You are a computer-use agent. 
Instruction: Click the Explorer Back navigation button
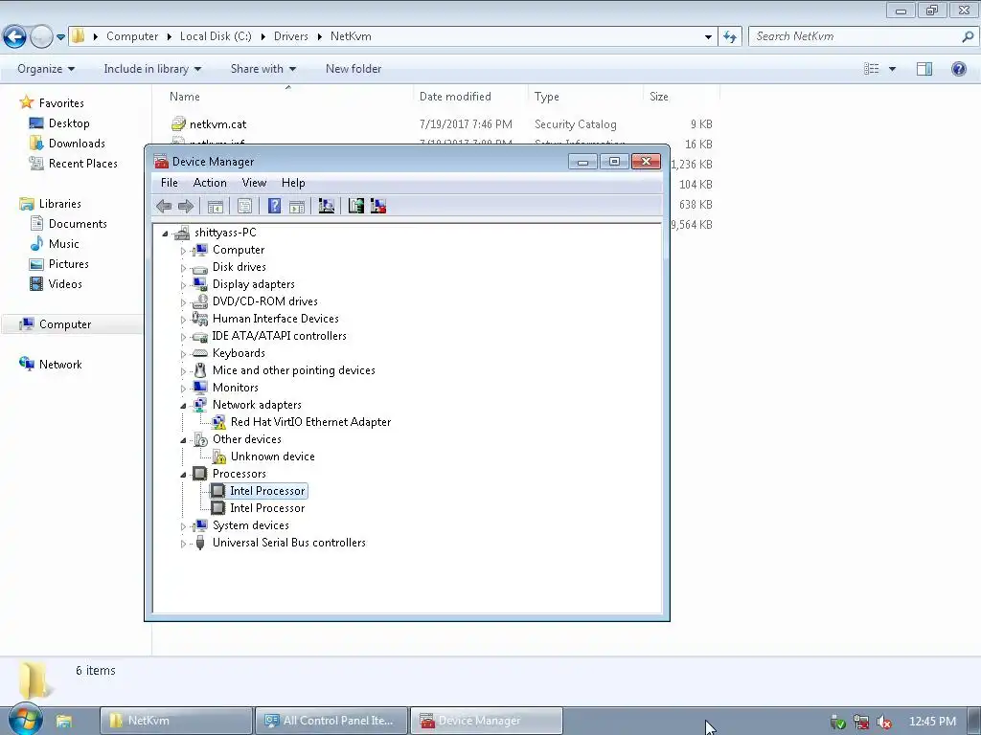coord(15,37)
